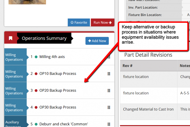190x127 pixels.
Task: Click the Add New operation button
Action: (x=97, y=41)
